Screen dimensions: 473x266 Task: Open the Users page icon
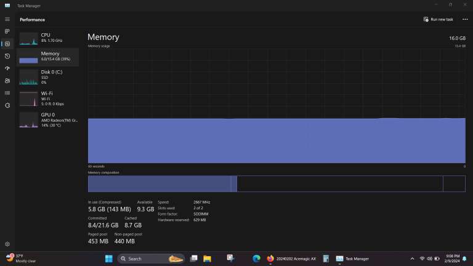pyautogui.click(x=7, y=81)
